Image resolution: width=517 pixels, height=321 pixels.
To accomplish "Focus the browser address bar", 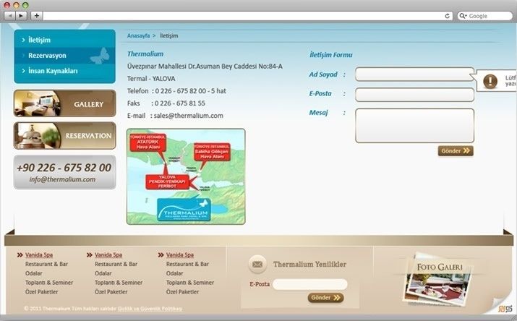I will [x=244, y=16].
